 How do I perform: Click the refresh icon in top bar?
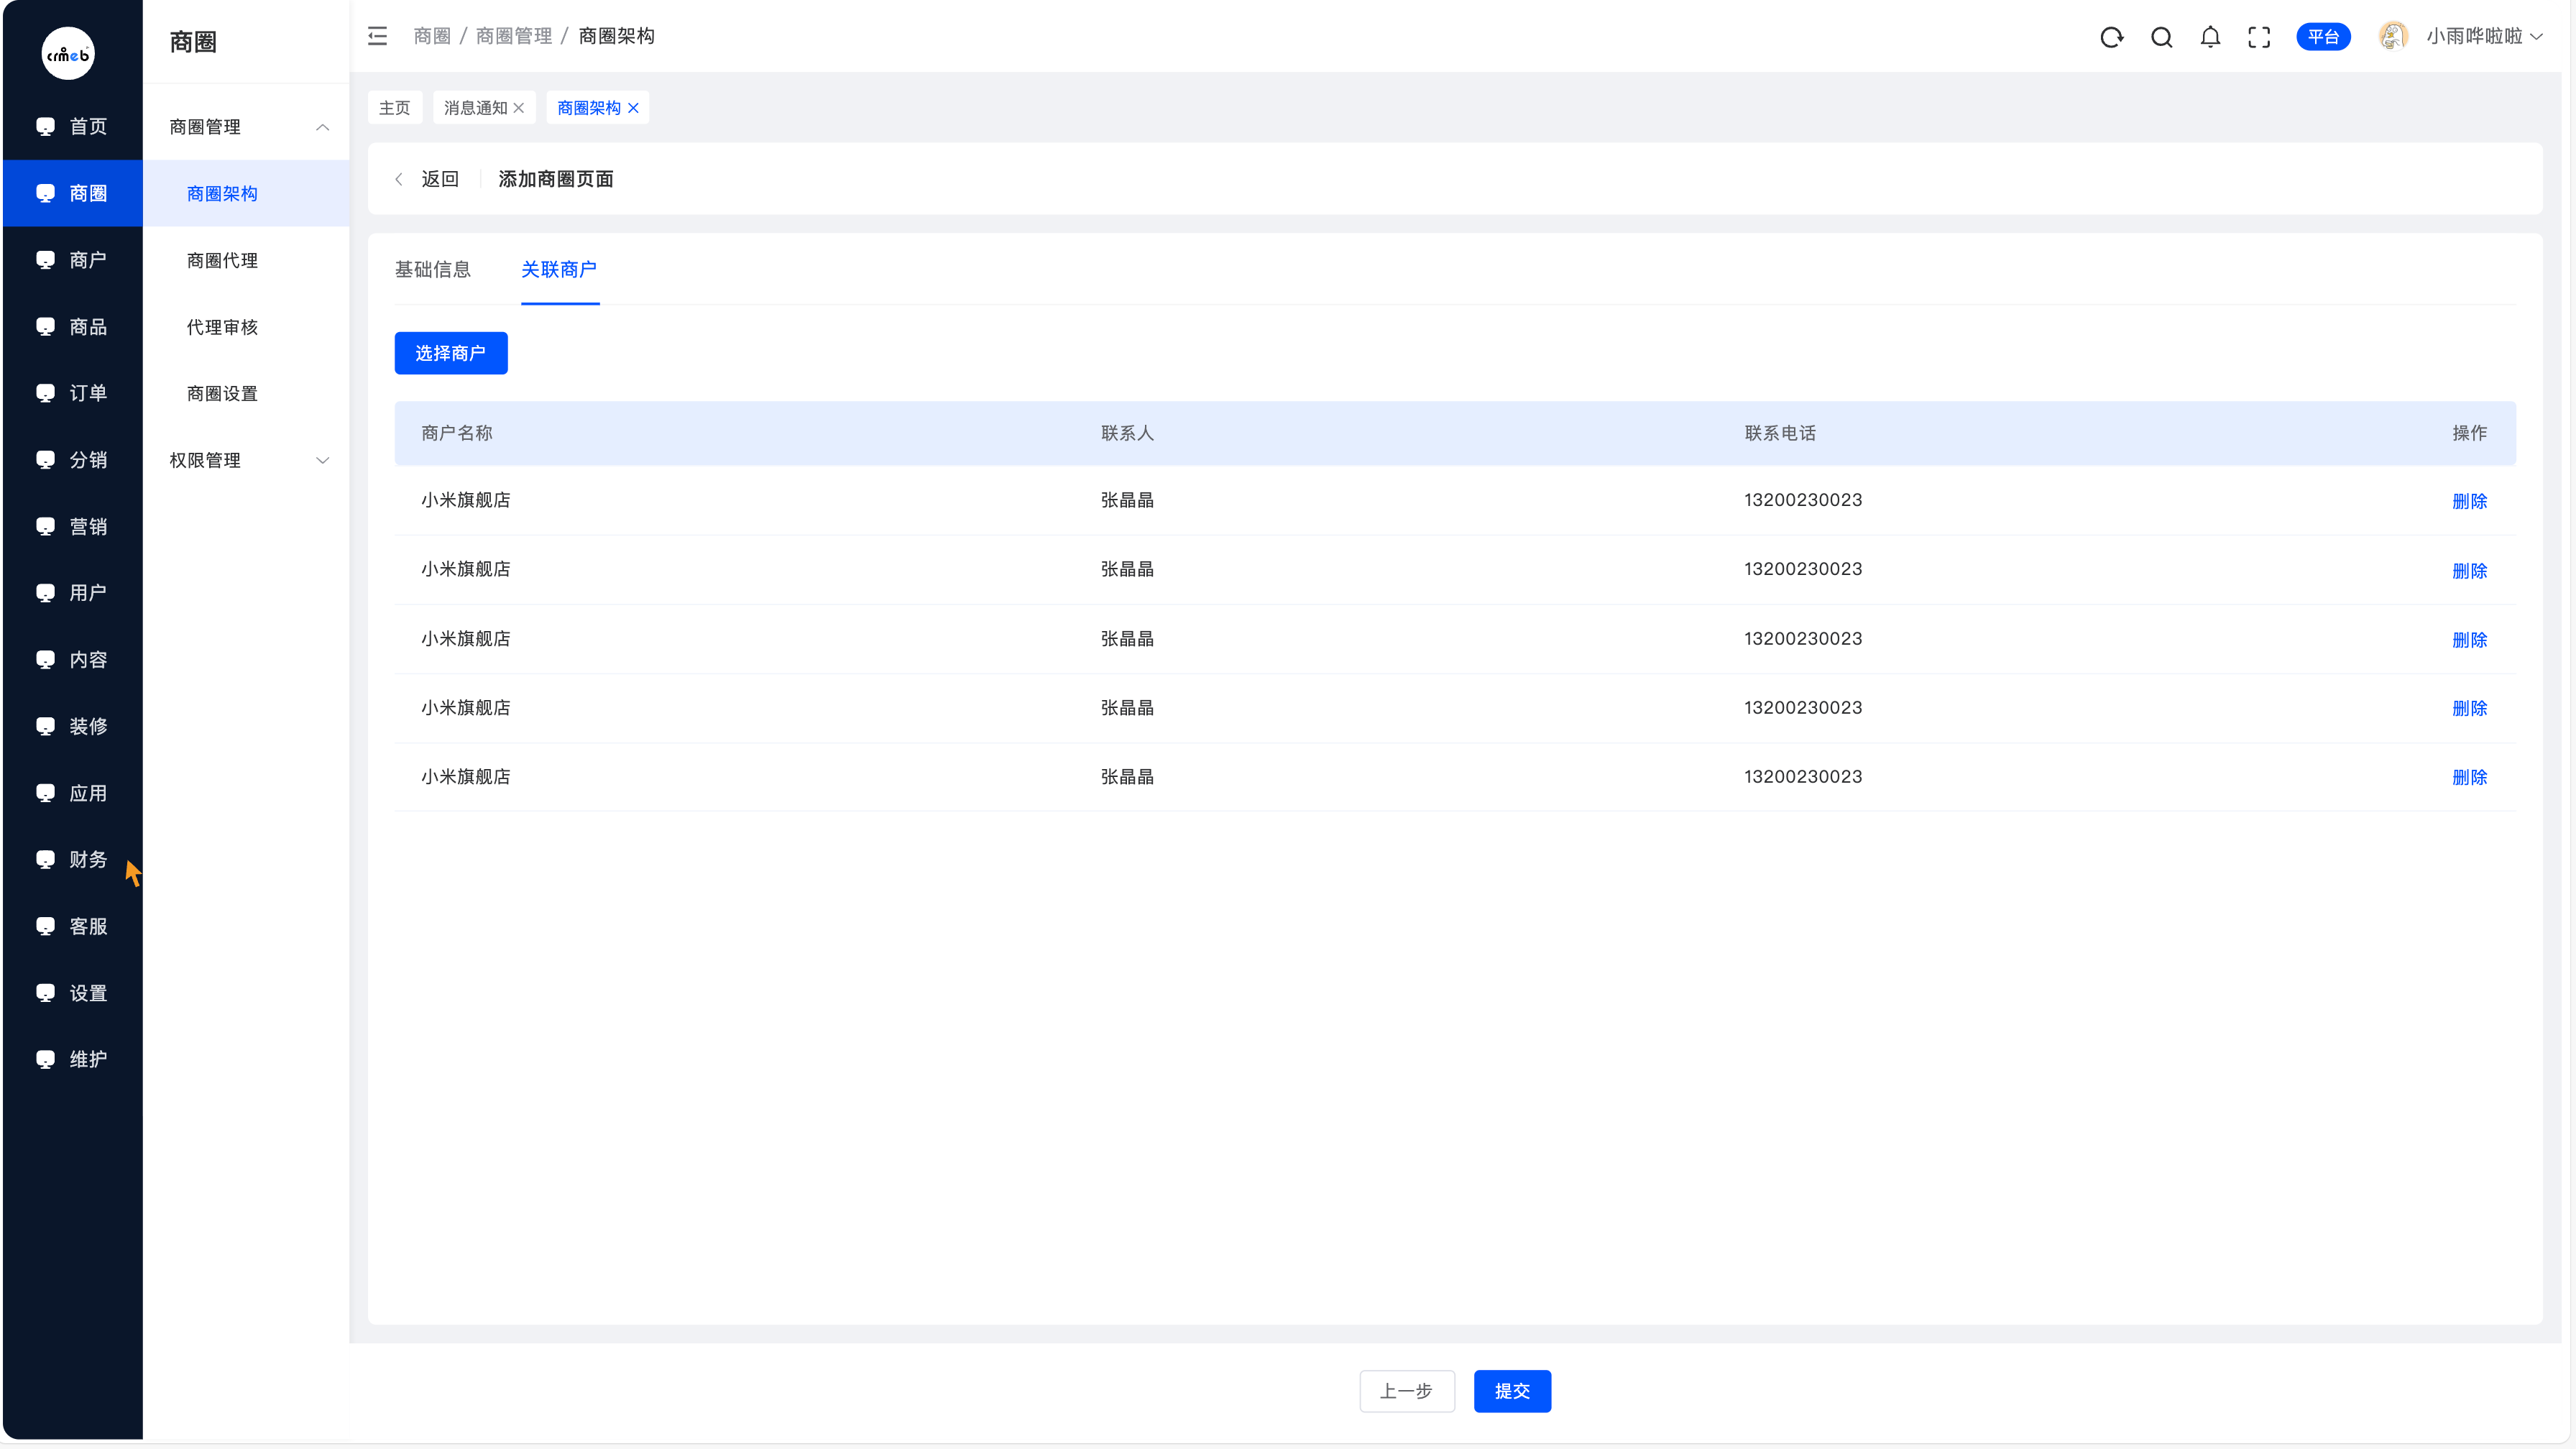coord(2111,37)
